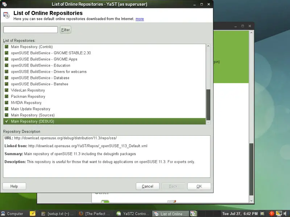Toggle the Main Repository (Contrib) checkbox
290x217 pixels.
(7, 47)
